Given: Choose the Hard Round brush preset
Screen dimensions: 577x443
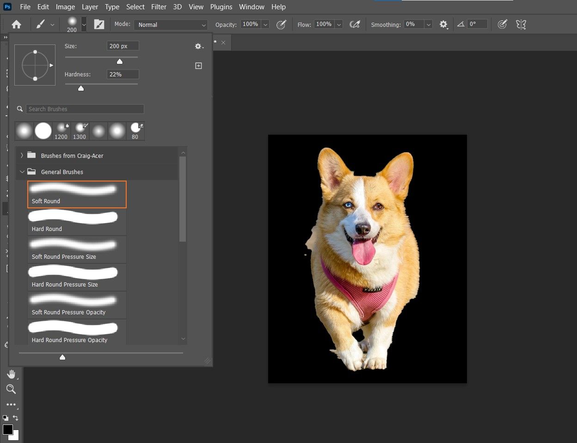Looking at the screenshot, I should pyautogui.click(x=76, y=222).
